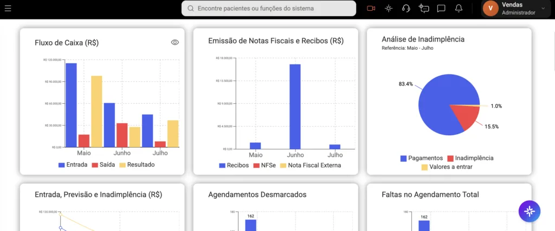Viewport: 555px width, 231px height.
Task: Click the Julho Recibos bar
Action: pos(335,147)
